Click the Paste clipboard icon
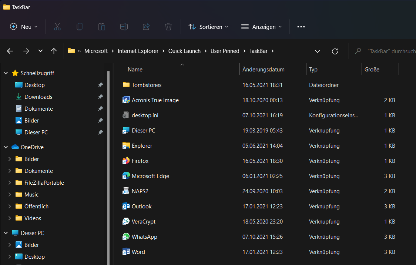Viewport: 416px width, 265px height. 102,27
